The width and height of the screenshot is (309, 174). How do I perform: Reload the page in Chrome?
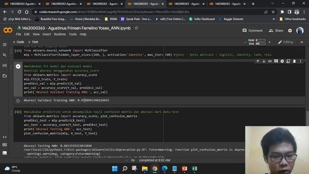(19, 12)
